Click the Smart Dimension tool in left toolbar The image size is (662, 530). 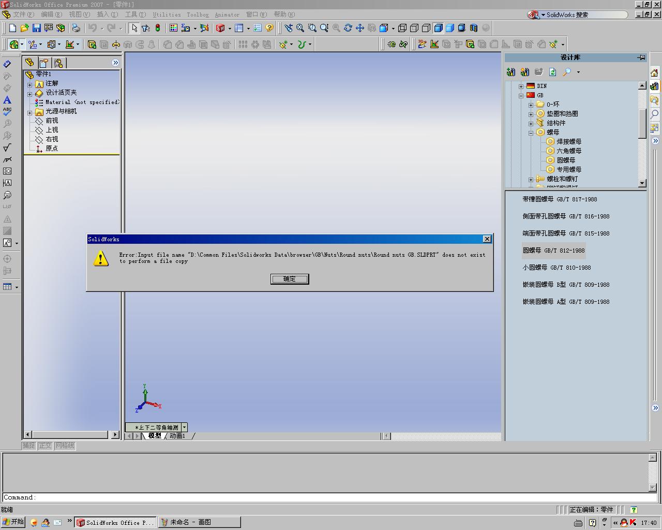coord(7,64)
